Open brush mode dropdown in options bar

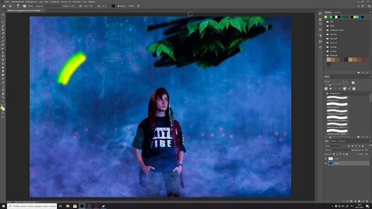click(48, 6)
